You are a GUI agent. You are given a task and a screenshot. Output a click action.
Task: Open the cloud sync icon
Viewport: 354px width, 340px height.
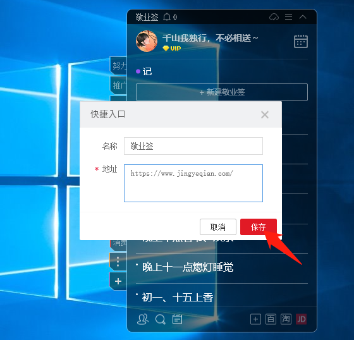[274, 17]
